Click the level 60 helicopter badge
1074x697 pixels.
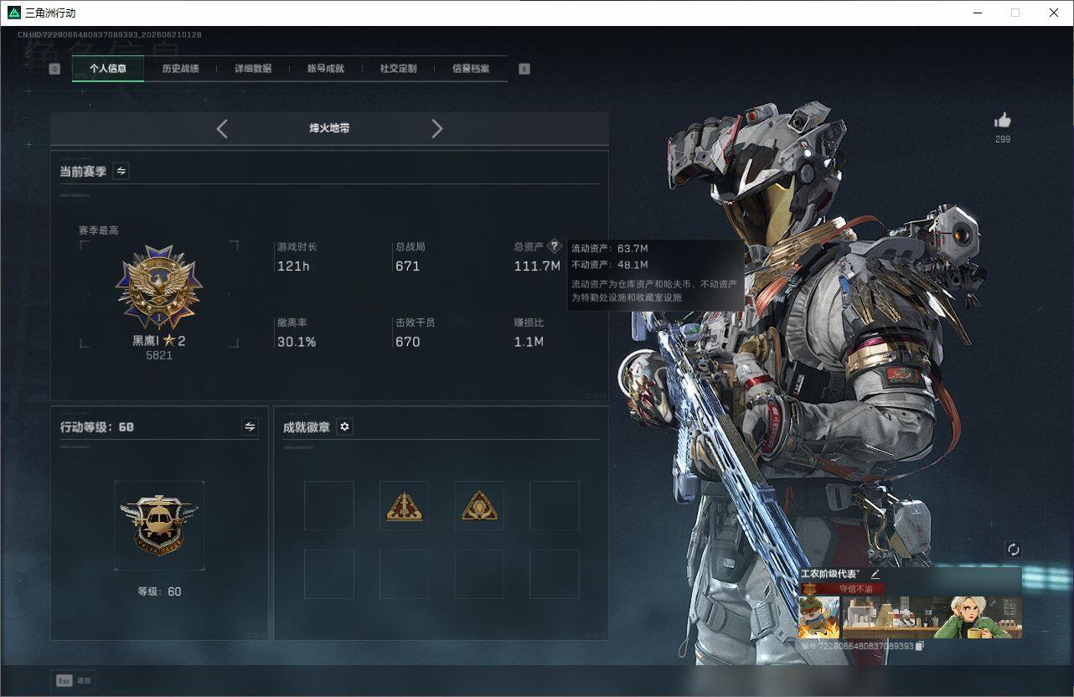click(x=159, y=525)
